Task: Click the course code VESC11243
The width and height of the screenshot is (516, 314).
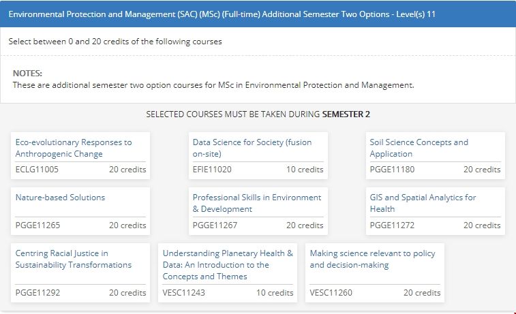Action: tap(184, 293)
